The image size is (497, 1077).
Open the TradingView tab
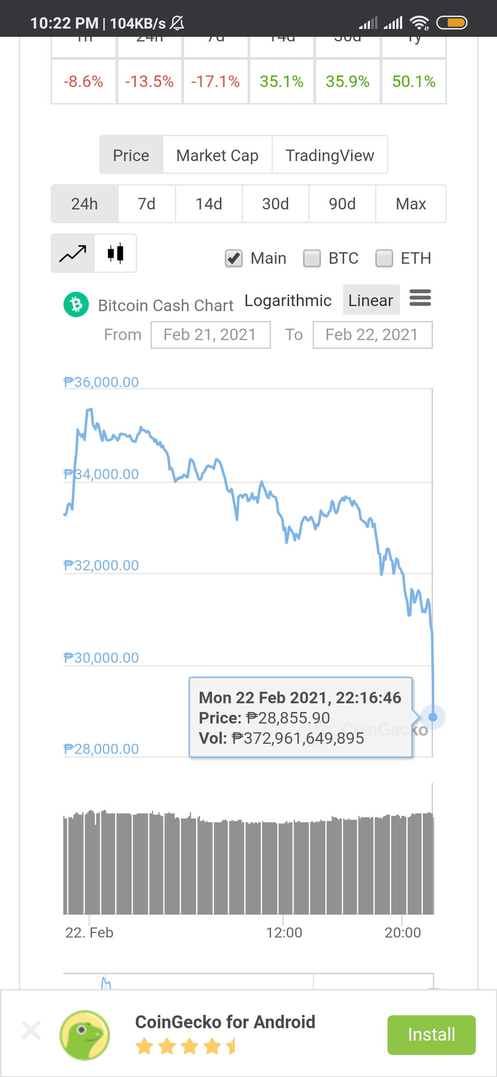(x=330, y=155)
